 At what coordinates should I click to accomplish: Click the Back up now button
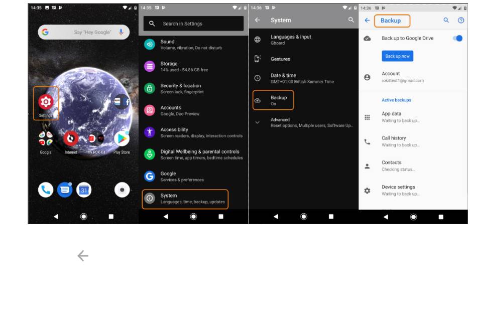(x=397, y=56)
